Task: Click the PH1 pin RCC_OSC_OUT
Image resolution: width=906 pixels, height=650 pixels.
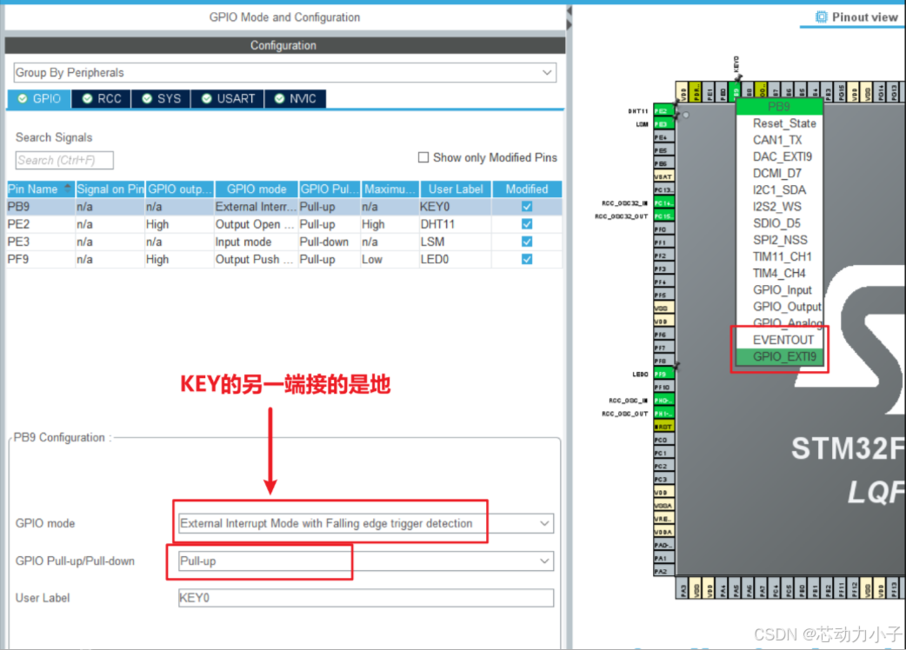Action: (664, 414)
